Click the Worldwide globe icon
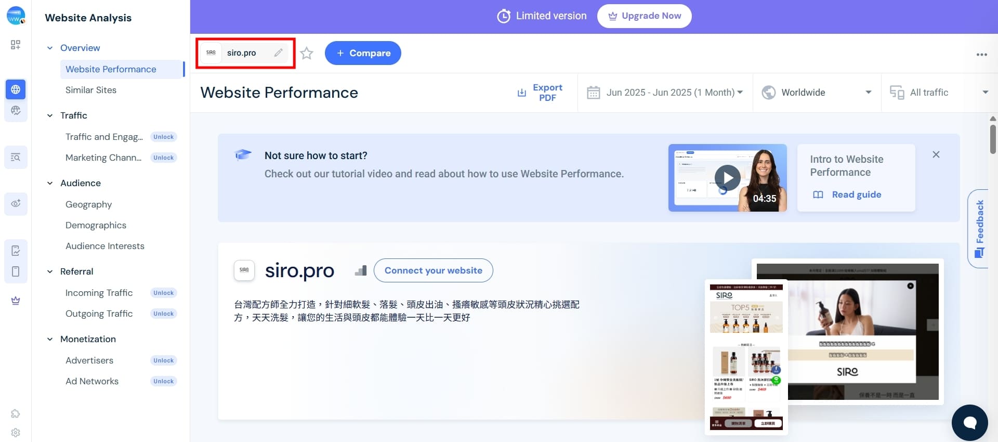 click(x=769, y=93)
